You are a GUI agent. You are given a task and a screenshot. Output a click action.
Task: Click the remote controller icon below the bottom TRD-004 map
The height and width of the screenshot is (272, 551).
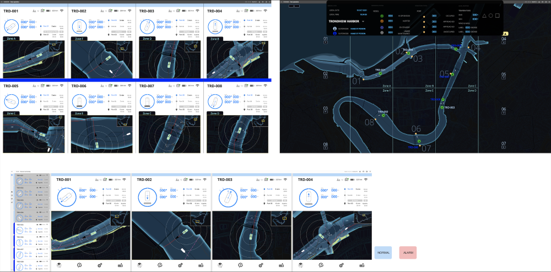pyautogui.click(x=362, y=265)
